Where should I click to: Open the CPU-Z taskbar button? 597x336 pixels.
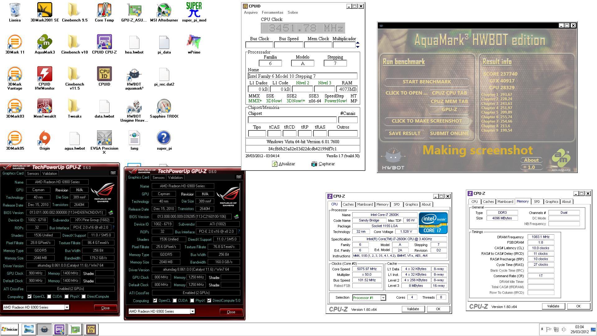(60, 329)
